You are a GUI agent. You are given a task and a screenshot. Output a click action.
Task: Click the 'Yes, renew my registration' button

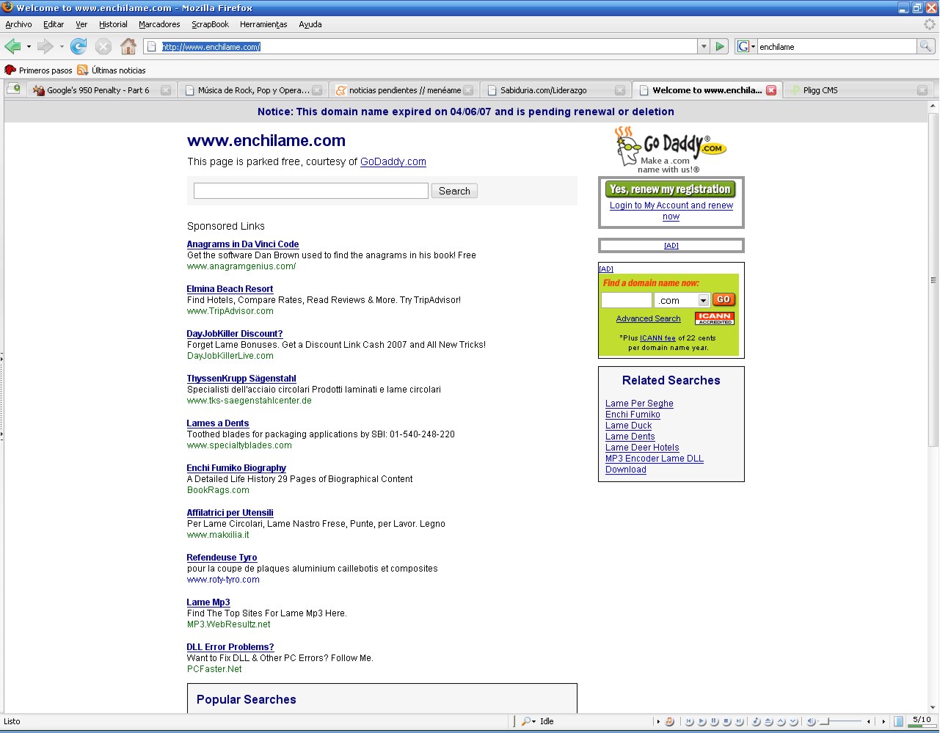[670, 189]
